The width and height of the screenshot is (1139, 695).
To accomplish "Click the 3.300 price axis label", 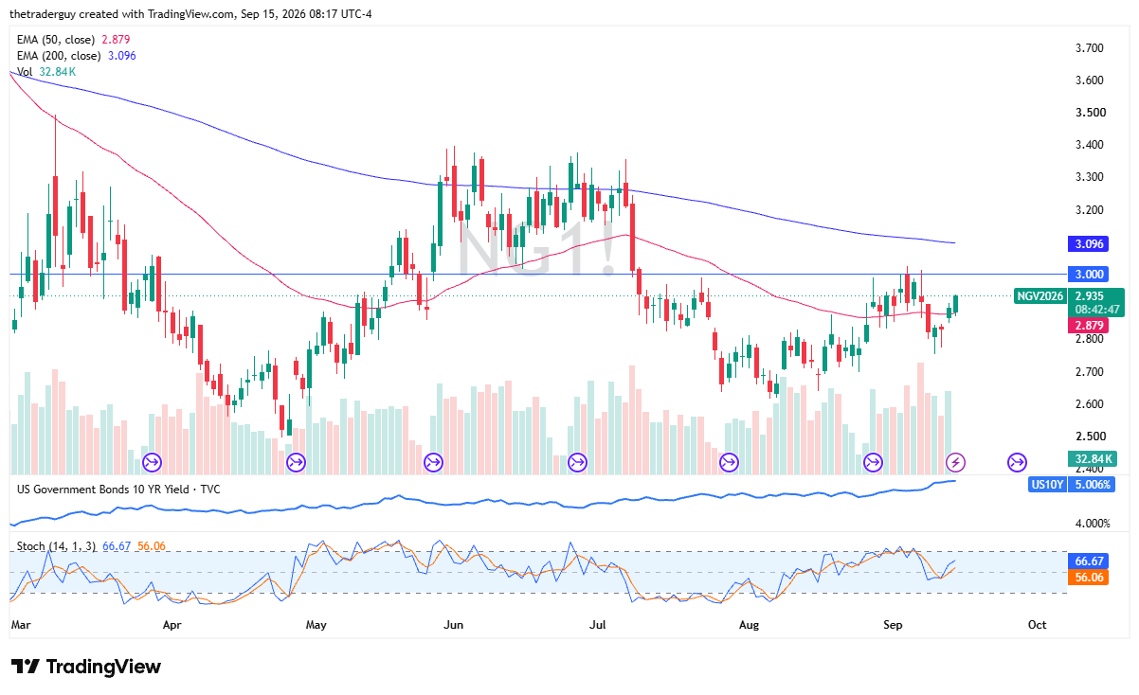I will click(x=1090, y=176).
